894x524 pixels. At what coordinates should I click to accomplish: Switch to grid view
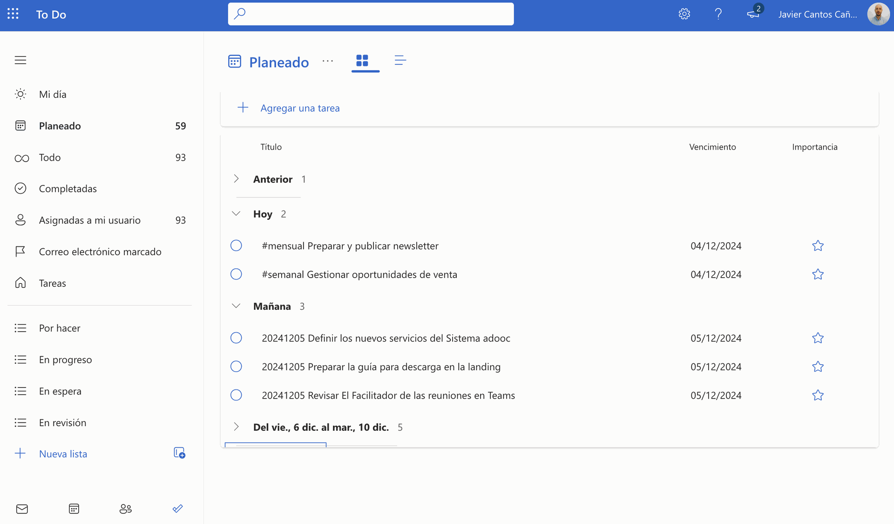tap(362, 61)
